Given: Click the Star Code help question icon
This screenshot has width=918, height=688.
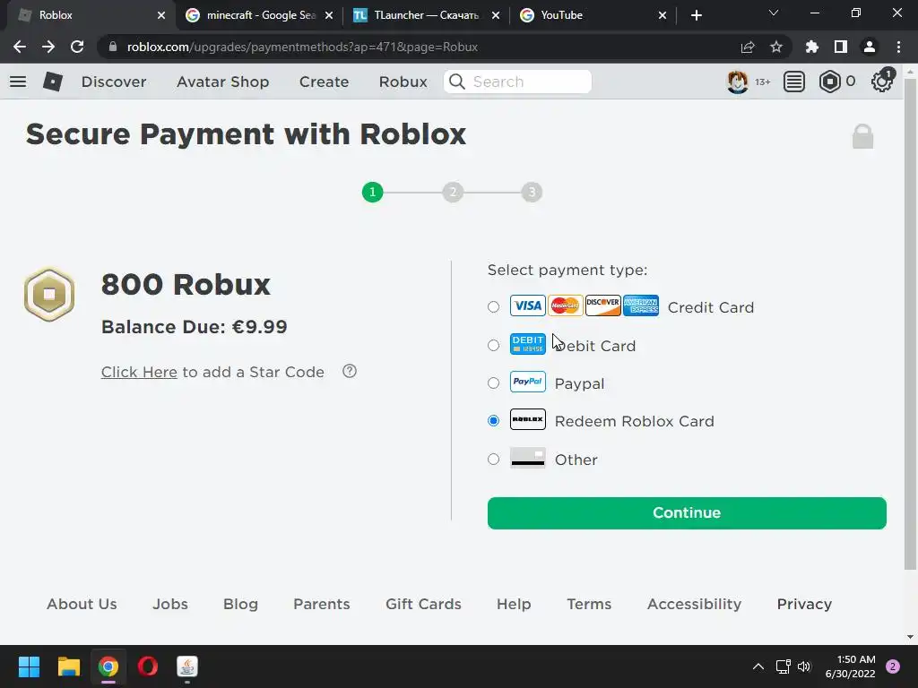Looking at the screenshot, I should coord(350,371).
